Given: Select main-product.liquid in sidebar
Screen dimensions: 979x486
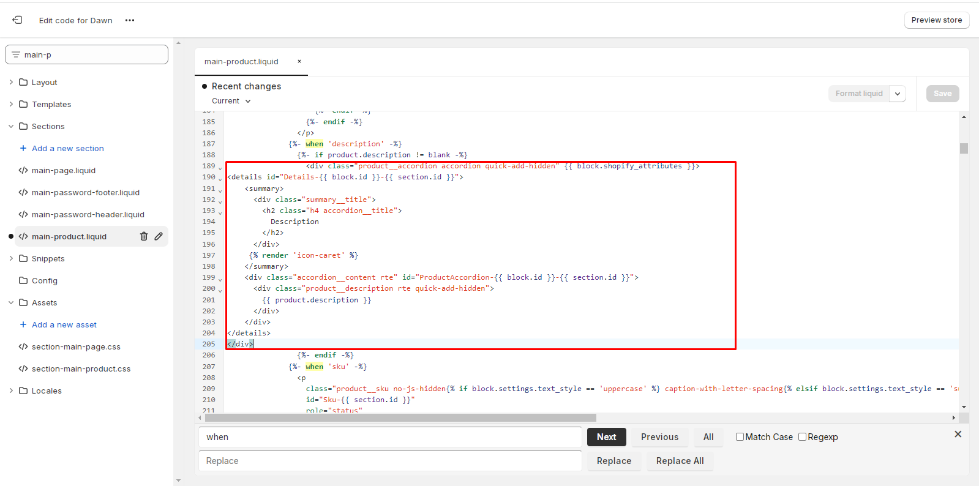Looking at the screenshot, I should pos(69,236).
